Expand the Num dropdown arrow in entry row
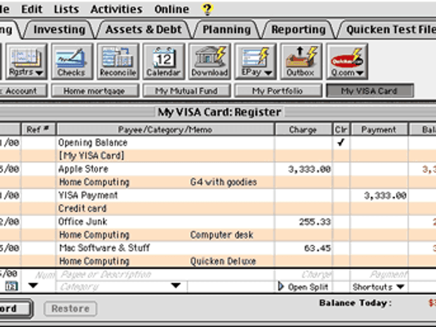The image size is (436, 327). coord(33,285)
